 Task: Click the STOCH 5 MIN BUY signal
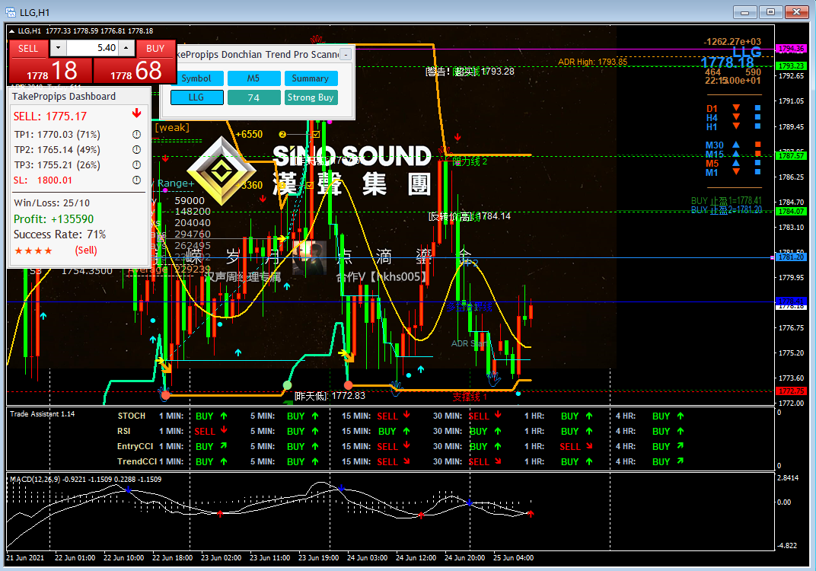tap(295, 416)
